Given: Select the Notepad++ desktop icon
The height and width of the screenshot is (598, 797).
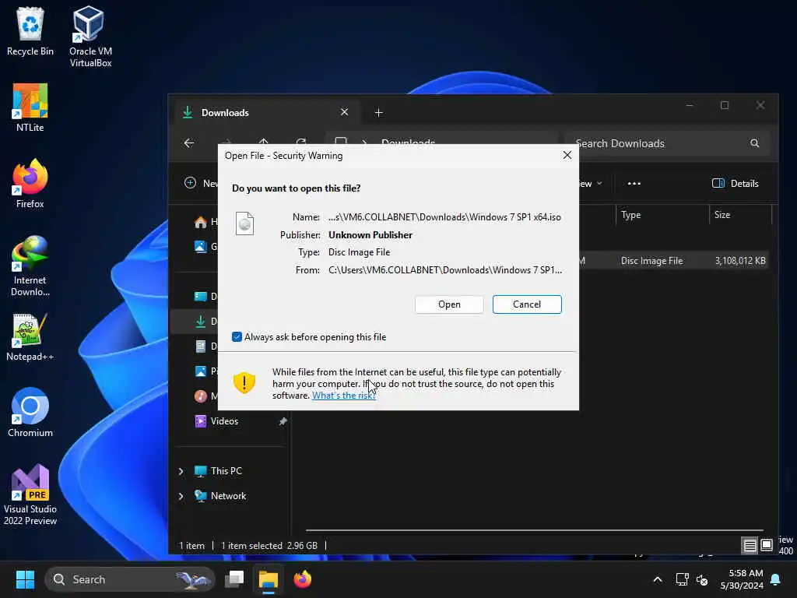Looking at the screenshot, I should (x=30, y=337).
